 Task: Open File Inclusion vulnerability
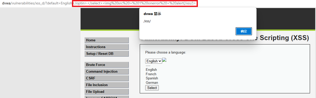coord(107,85)
